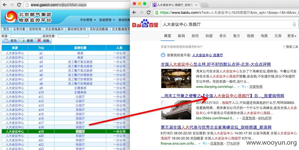This screenshot has height=150, width=299.
Task: Click the V1 badge on dianping result
Action: pyautogui.click(x=244, y=87)
